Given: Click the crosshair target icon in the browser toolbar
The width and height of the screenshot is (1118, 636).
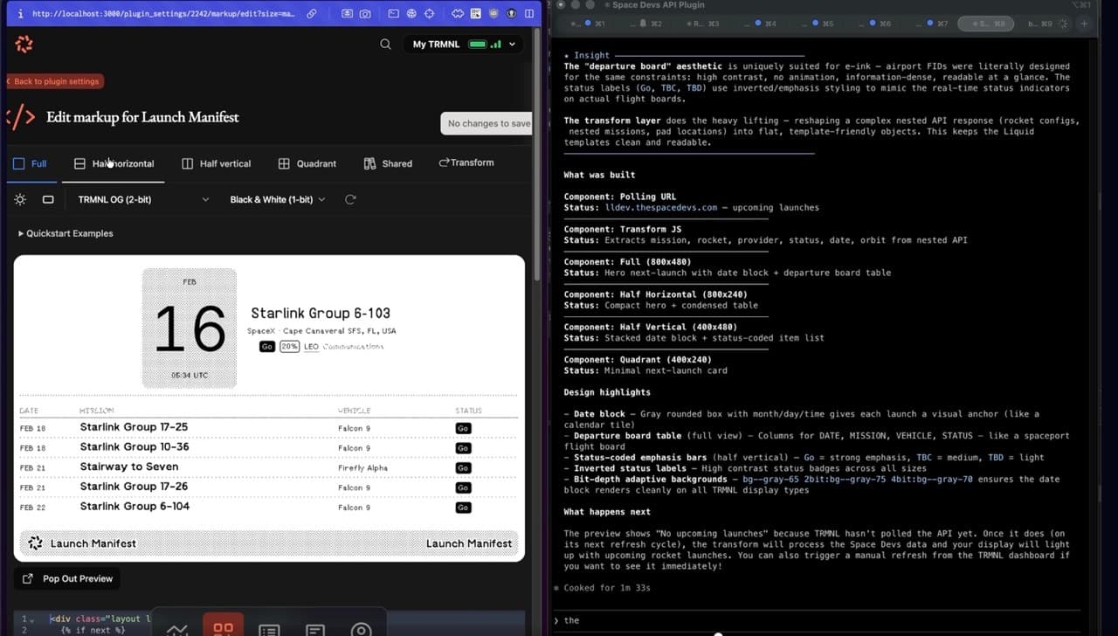Looking at the screenshot, I should click(x=428, y=14).
